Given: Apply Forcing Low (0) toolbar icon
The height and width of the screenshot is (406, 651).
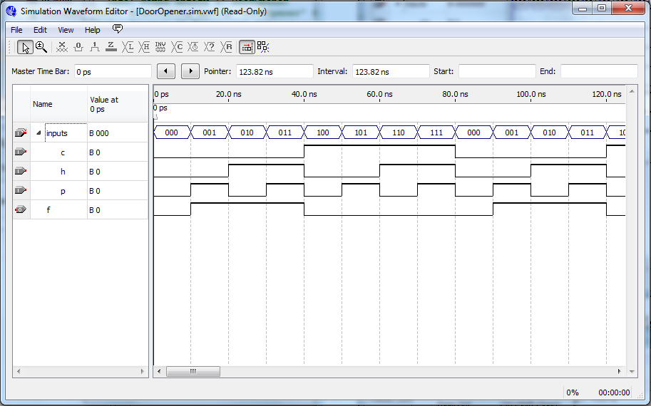Looking at the screenshot, I should (x=78, y=47).
